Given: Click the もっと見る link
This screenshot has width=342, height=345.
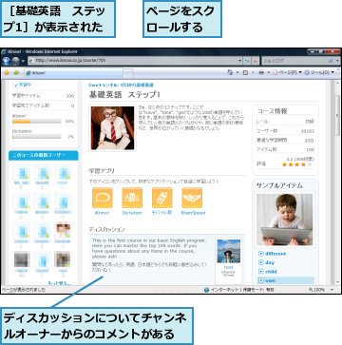Looking at the screenshot, I should (59, 283).
